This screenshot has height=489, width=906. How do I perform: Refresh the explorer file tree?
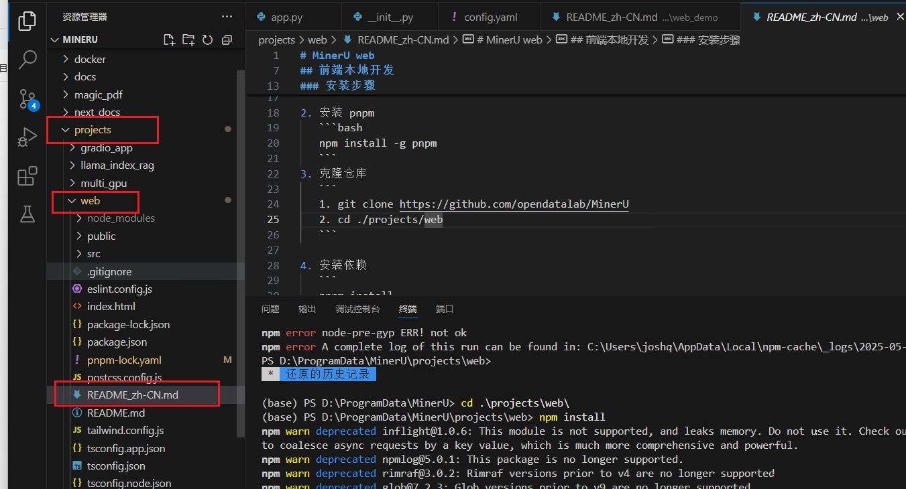click(207, 40)
